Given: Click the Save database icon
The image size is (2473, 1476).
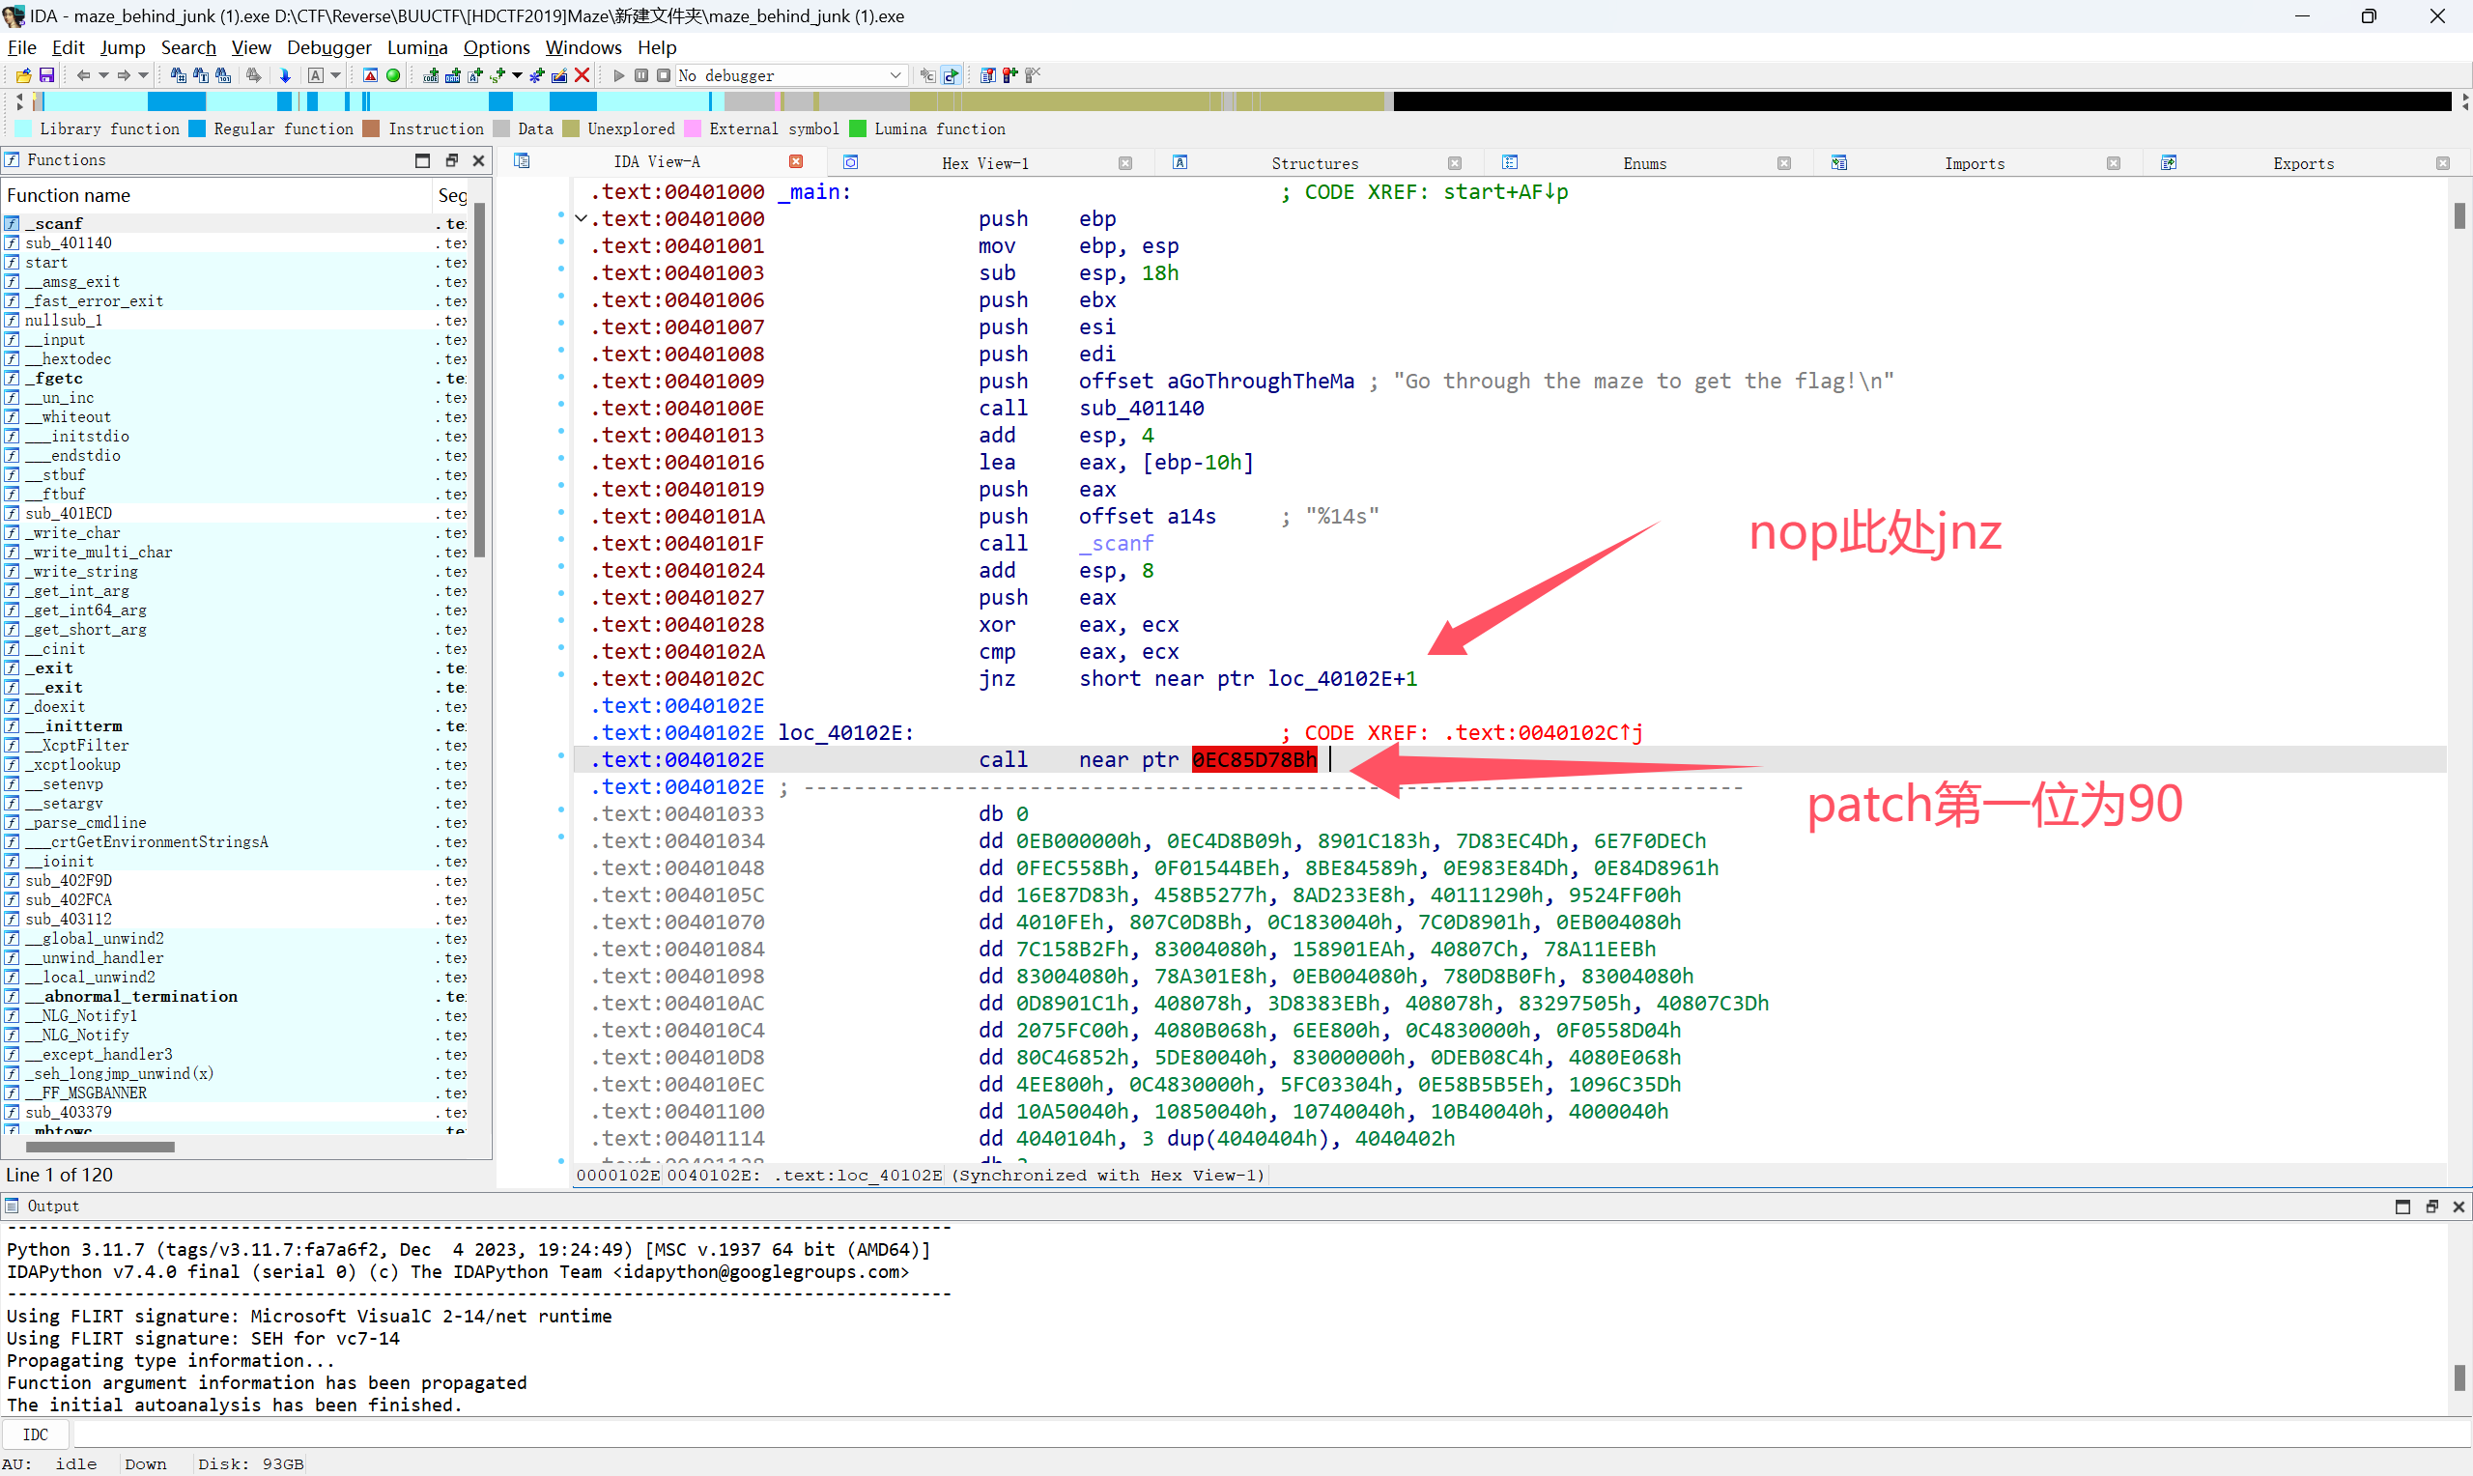Looking at the screenshot, I should tap(45, 74).
